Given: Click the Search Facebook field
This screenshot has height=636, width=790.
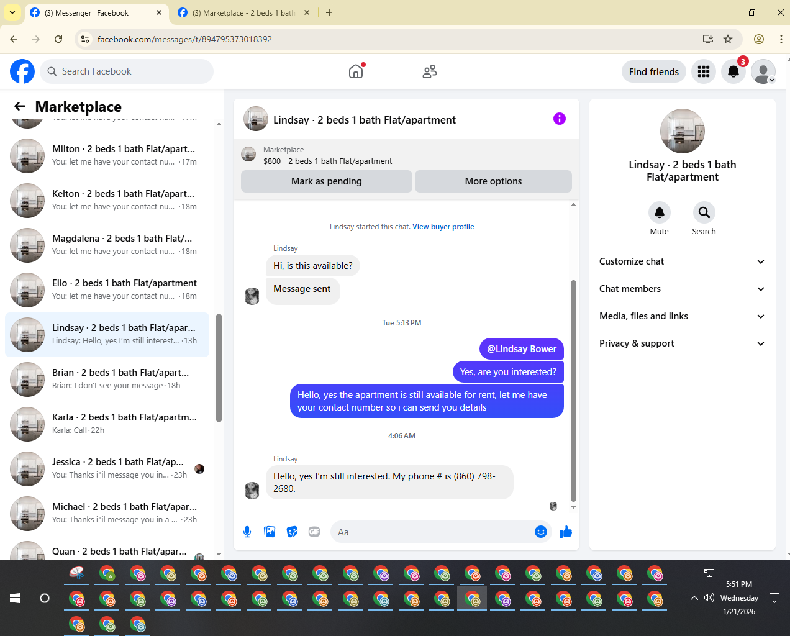Looking at the screenshot, I should (x=127, y=71).
